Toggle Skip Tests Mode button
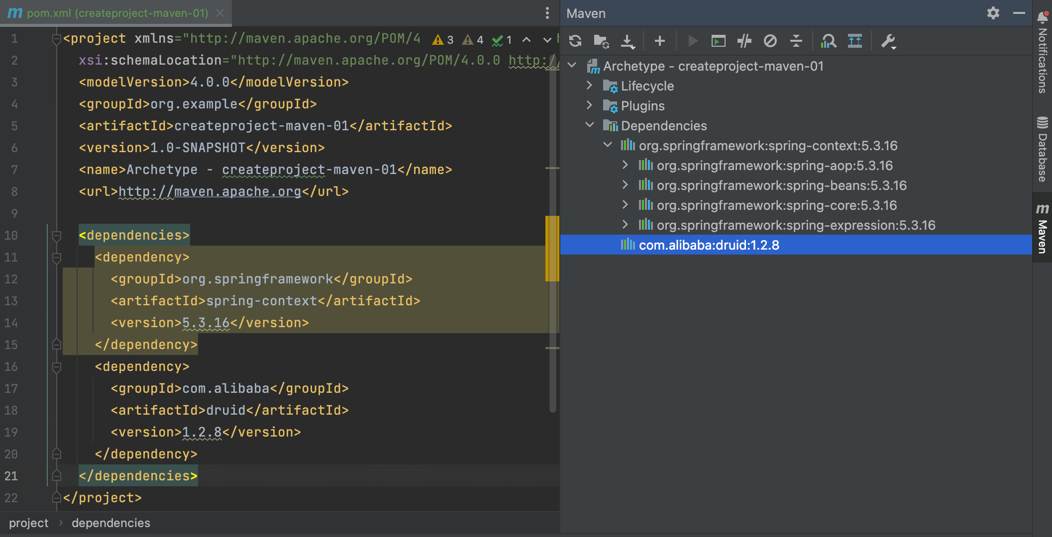This screenshot has height=537, width=1052. click(770, 41)
